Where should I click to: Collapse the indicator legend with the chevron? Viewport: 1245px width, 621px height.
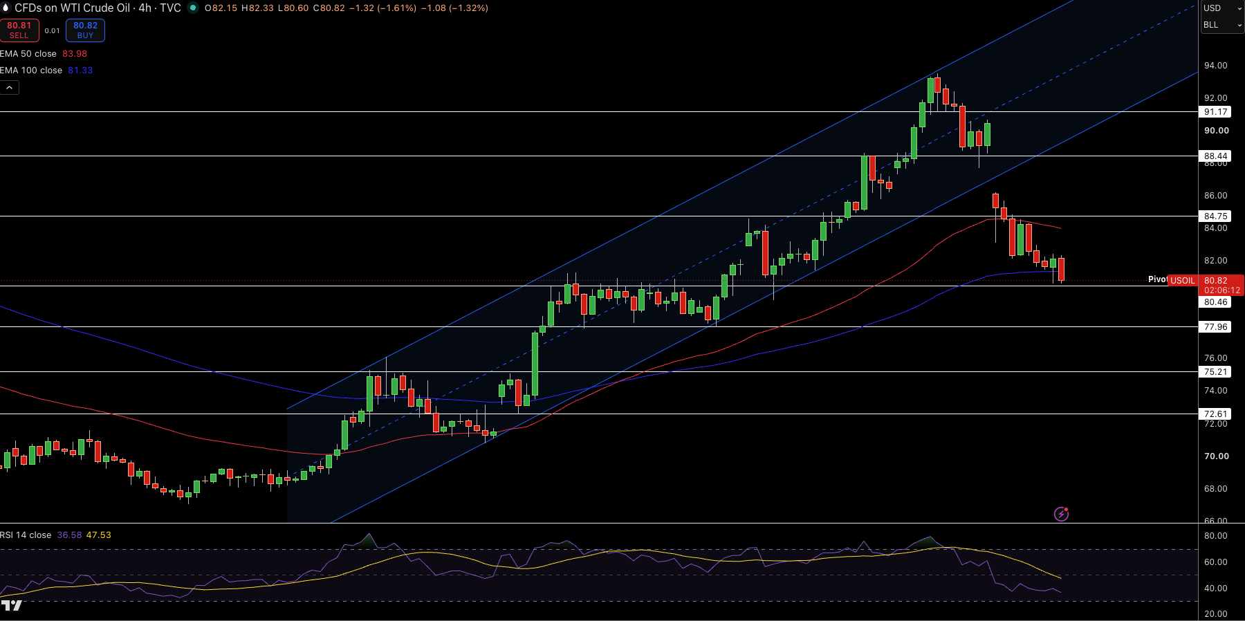tap(10, 88)
